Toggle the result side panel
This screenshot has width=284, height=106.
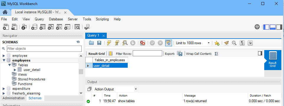click(260, 53)
